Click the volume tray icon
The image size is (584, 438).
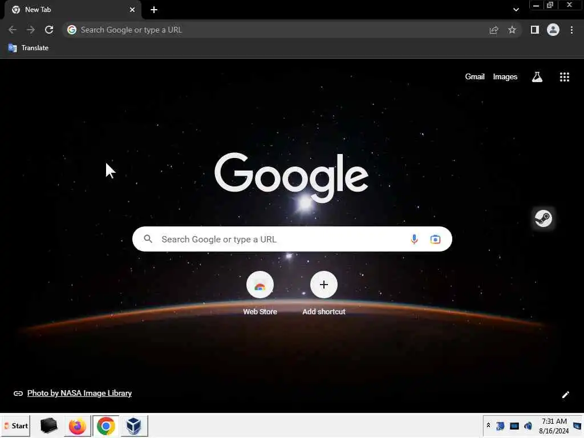click(528, 425)
